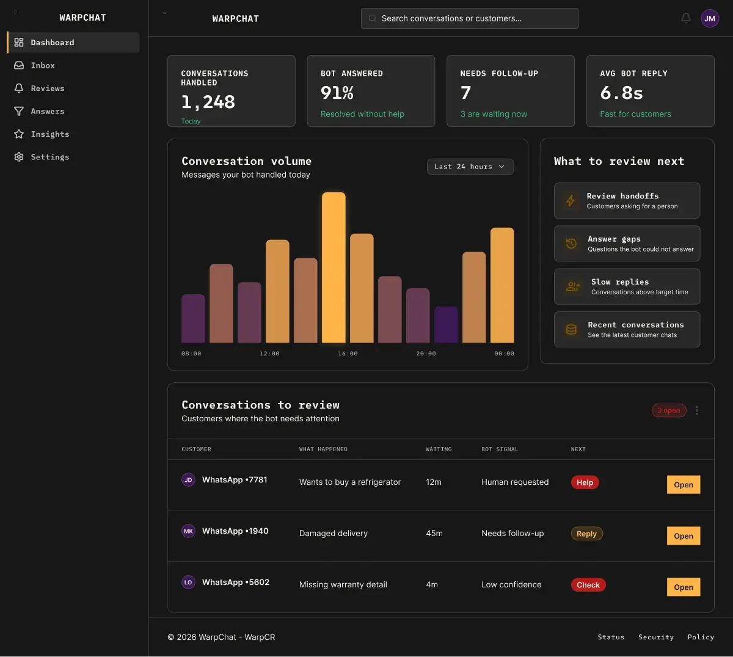This screenshot has height=657, width=733.
Task: Click the Needs Follow-up stat card
Action: [511, 91]
